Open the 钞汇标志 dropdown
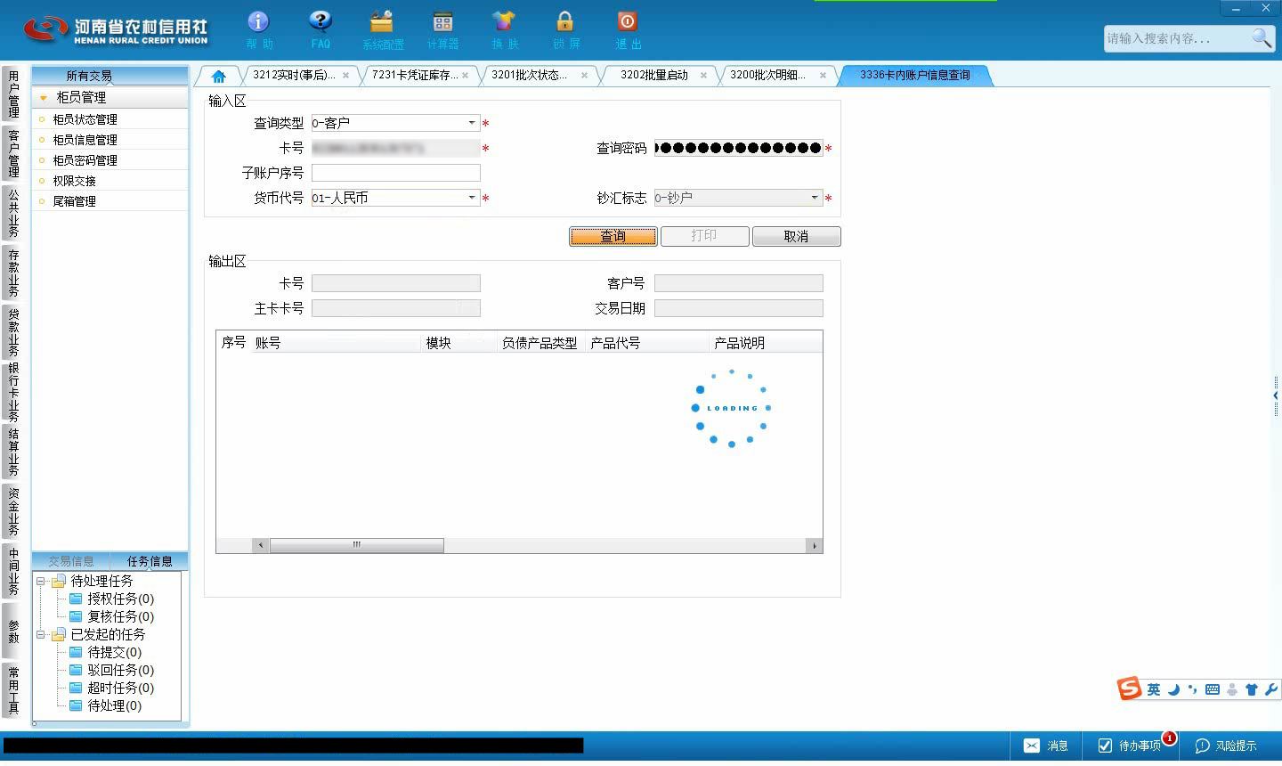Viewport: 1282px width, 766px height. tap(815, 198)
